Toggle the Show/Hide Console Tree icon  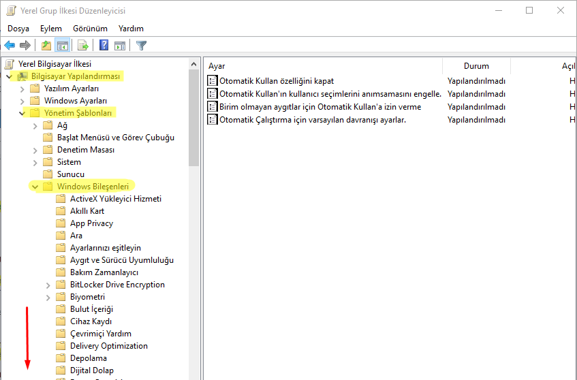pos(62,46)
